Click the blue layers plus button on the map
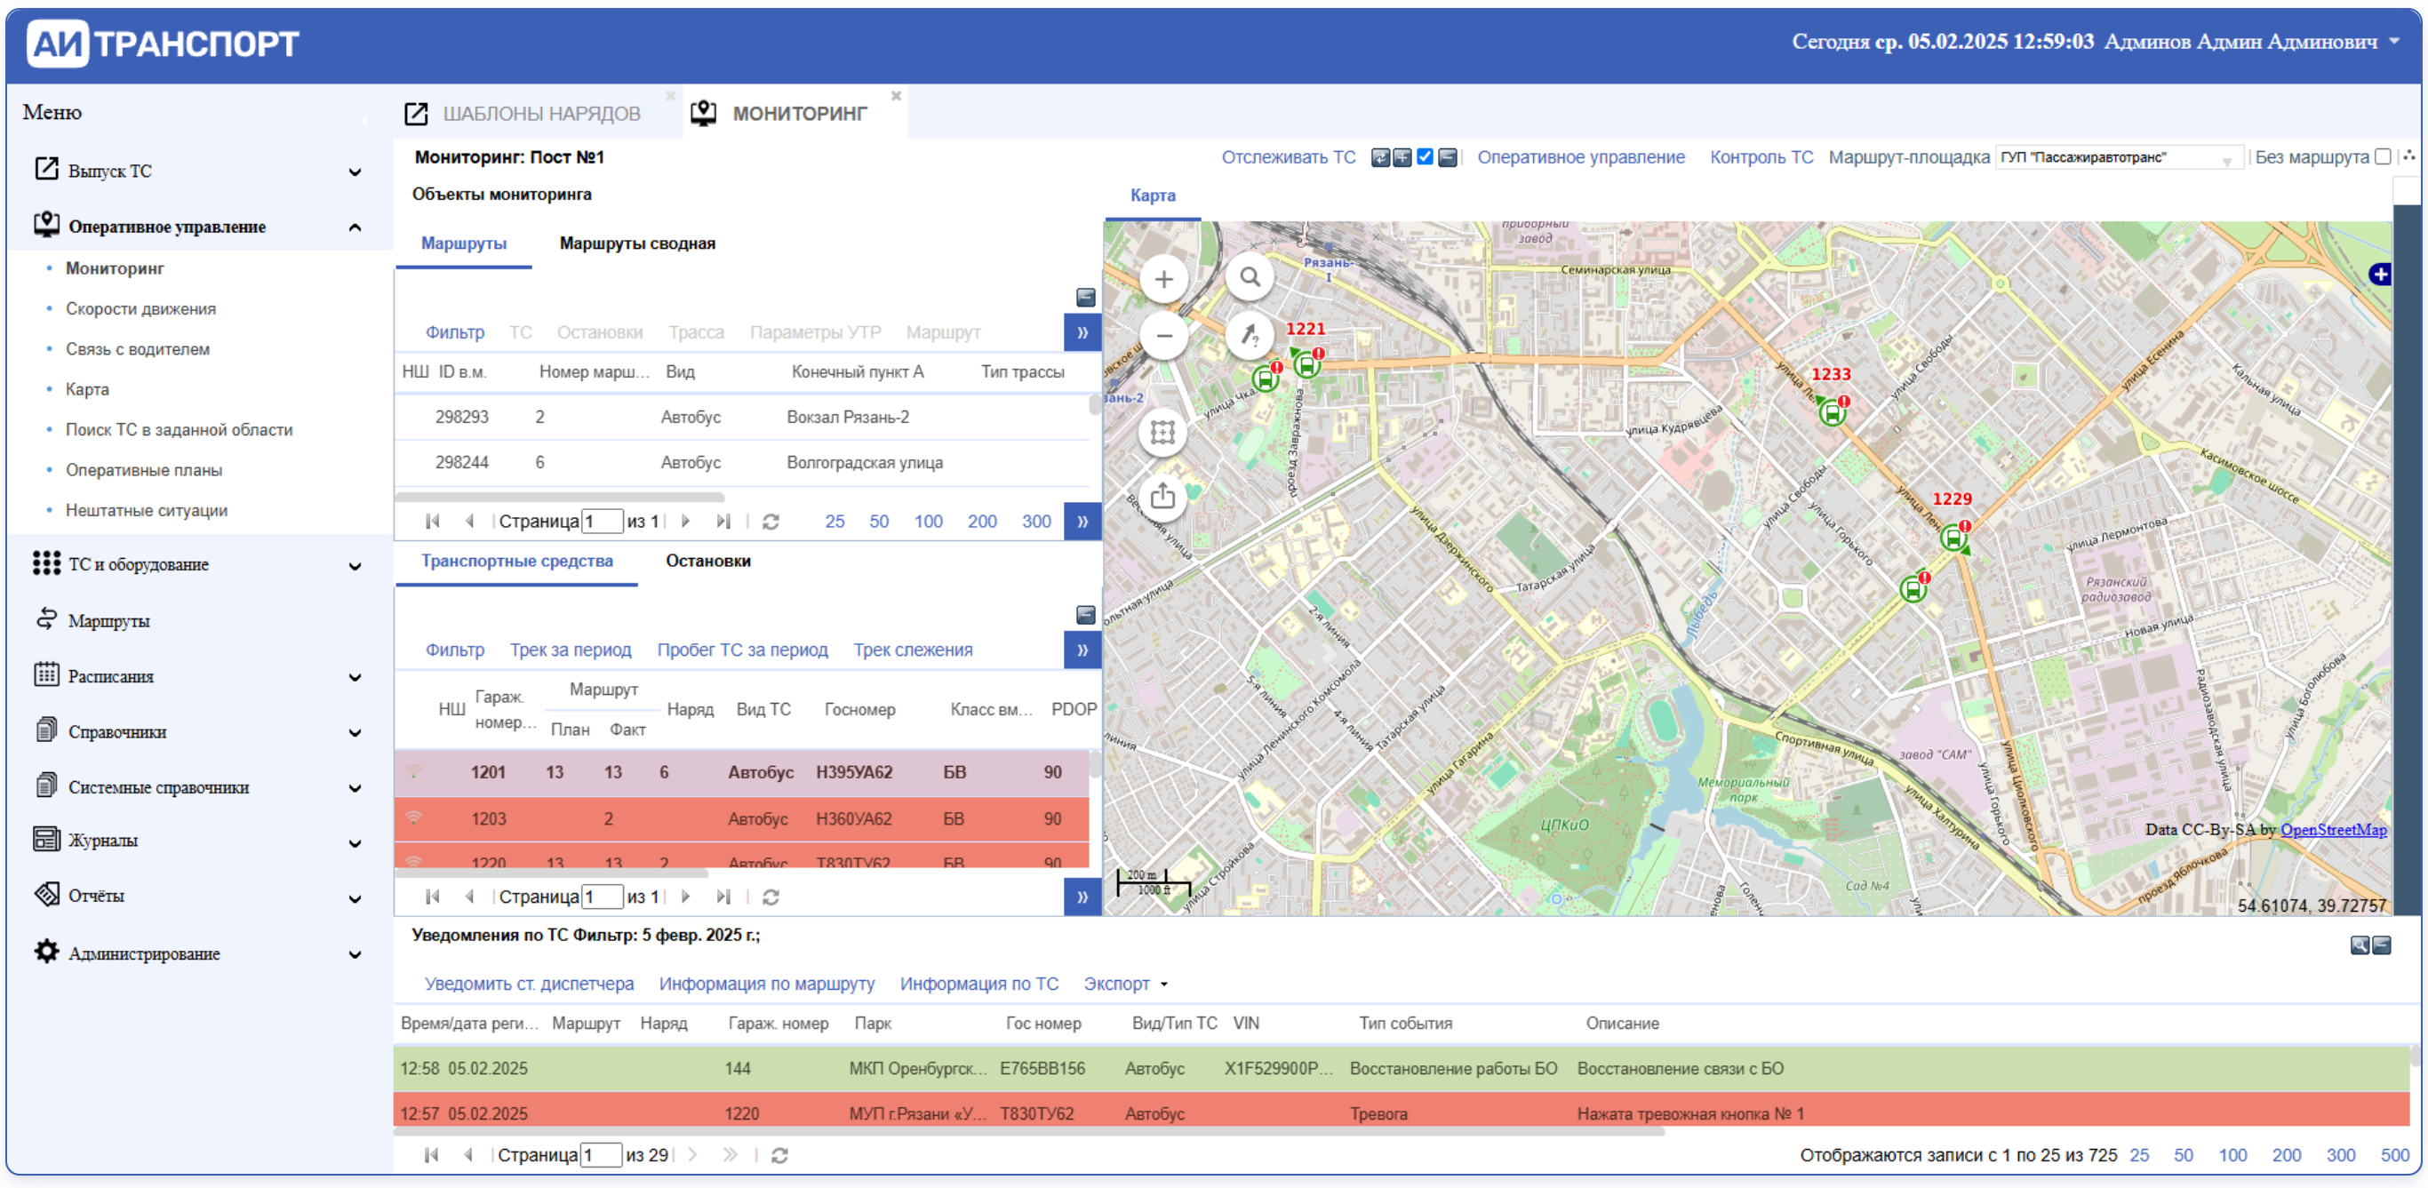Image resolution: width=2428 pixels, height=1188 pixels. 2380,275
